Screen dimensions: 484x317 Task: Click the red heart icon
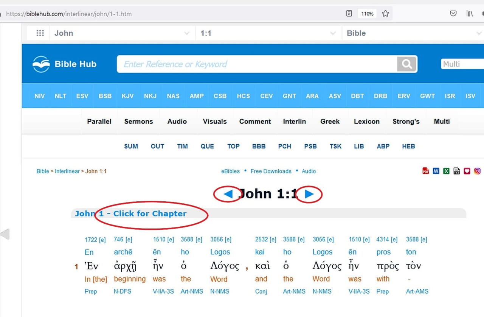467,171
